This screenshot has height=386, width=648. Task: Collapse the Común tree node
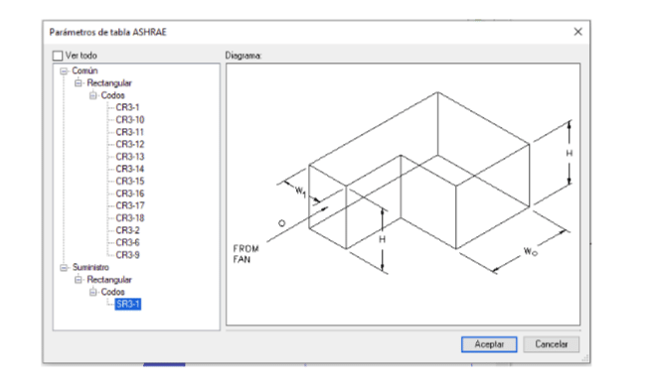click(64, 70)
